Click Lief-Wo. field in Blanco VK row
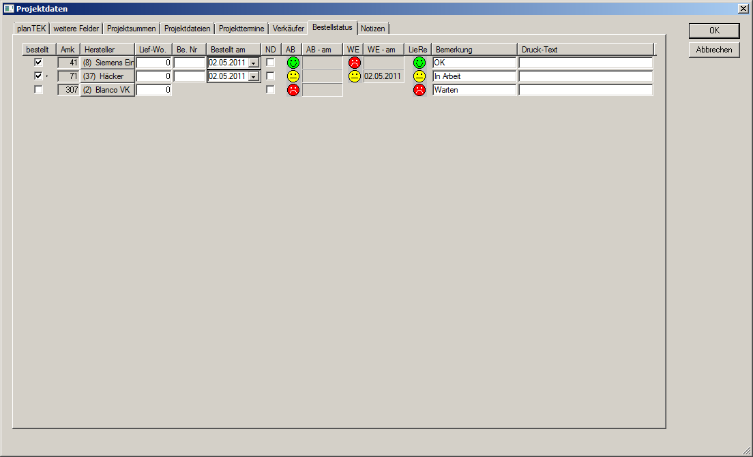 click(154, 90)
